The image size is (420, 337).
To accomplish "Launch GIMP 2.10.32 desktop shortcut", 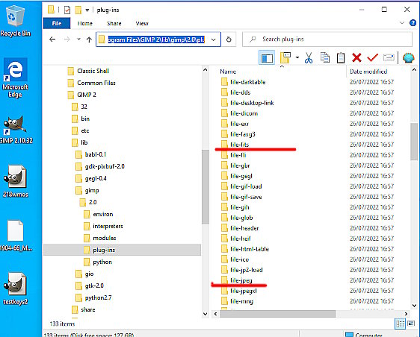I will pos(15,130).
